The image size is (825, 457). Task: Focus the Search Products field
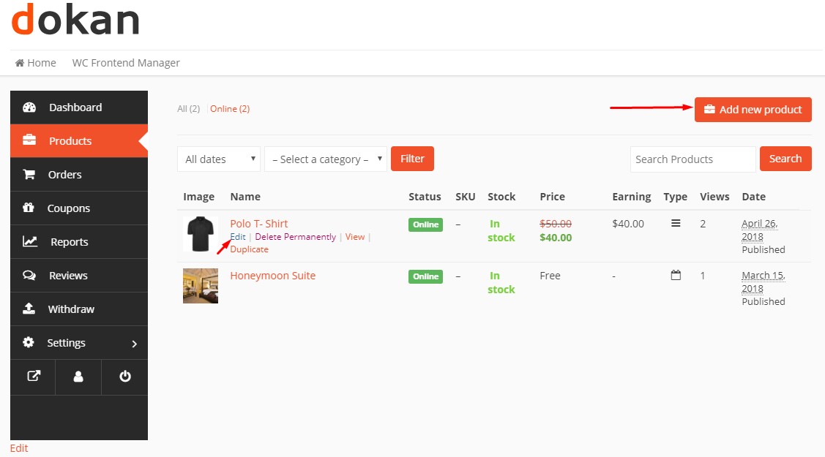(693, 159)
